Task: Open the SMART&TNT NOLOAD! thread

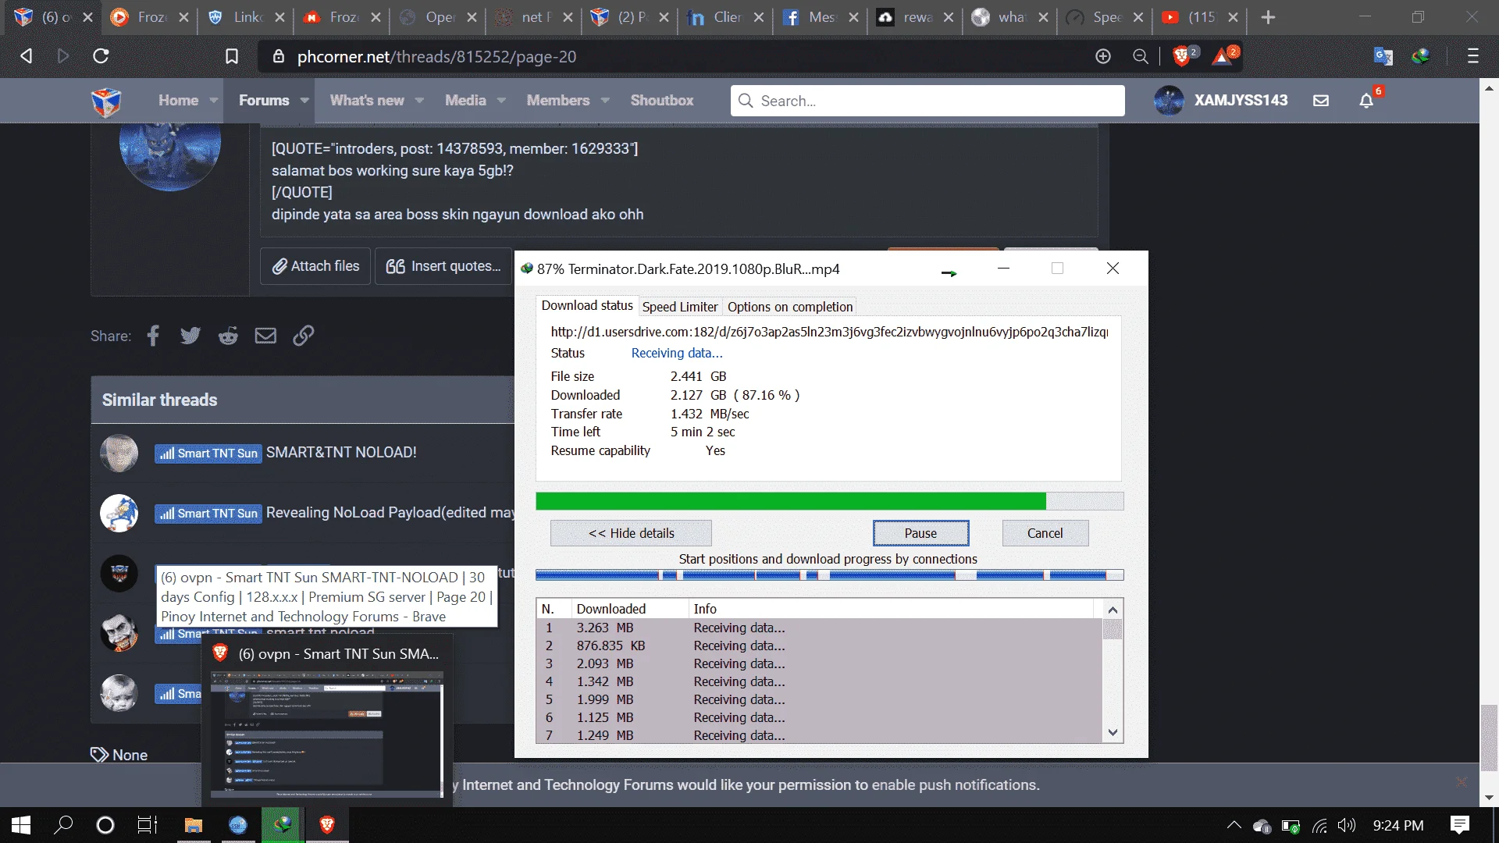Action: pos(341,453)
